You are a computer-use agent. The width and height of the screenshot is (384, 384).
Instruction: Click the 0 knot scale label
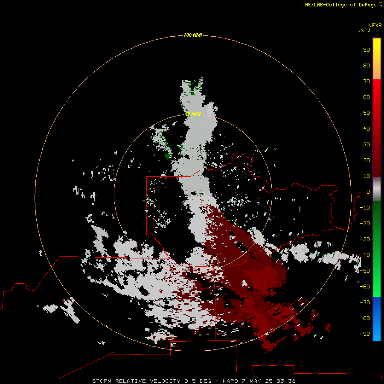(368, 192)
